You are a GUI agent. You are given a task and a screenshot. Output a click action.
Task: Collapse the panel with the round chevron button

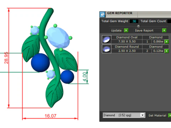pos(138,26)
